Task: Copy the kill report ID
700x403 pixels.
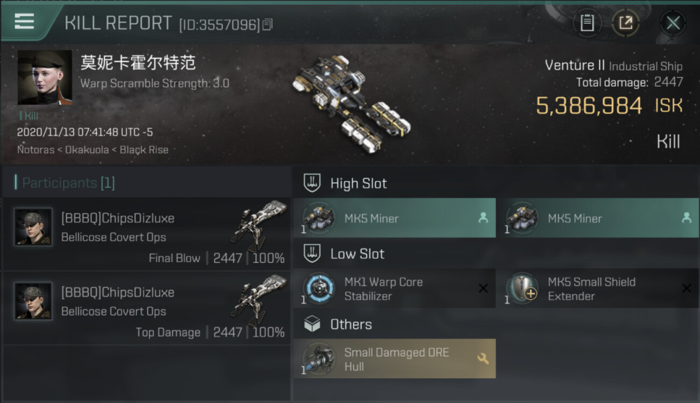Action: click(268, 25)
